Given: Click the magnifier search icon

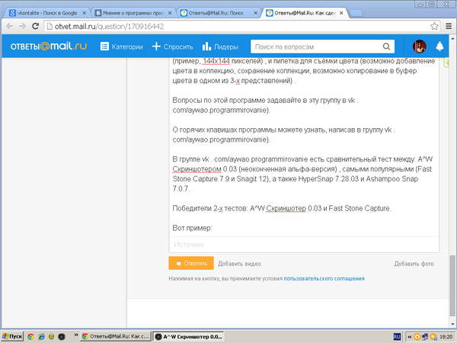Looking at the screenshot, I should click(x=386, y=46).
